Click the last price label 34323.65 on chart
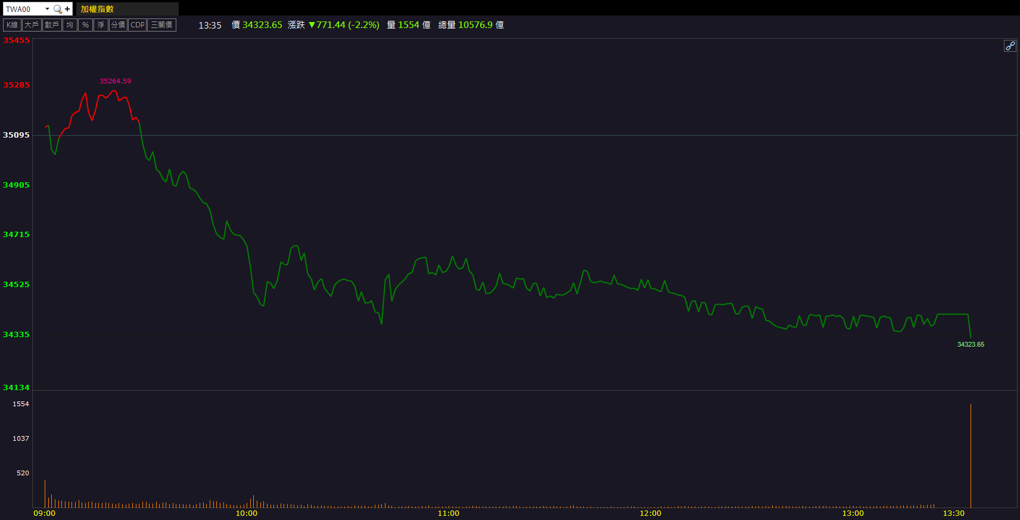 (971, 344)
